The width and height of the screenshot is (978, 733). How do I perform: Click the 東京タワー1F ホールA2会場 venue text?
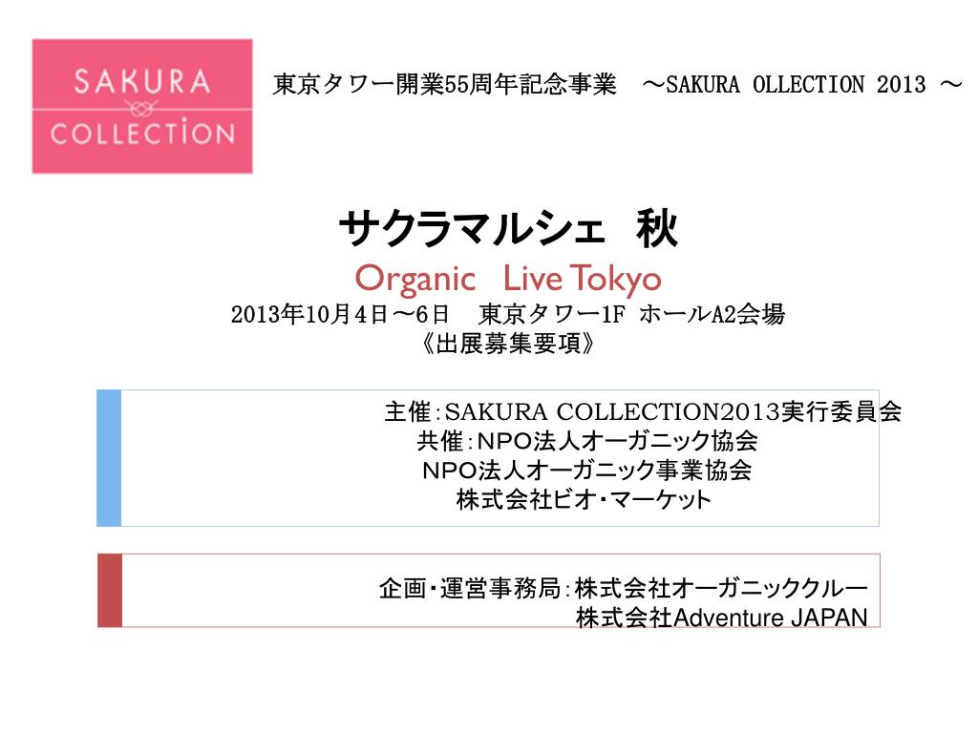click(x=632, y=314)
